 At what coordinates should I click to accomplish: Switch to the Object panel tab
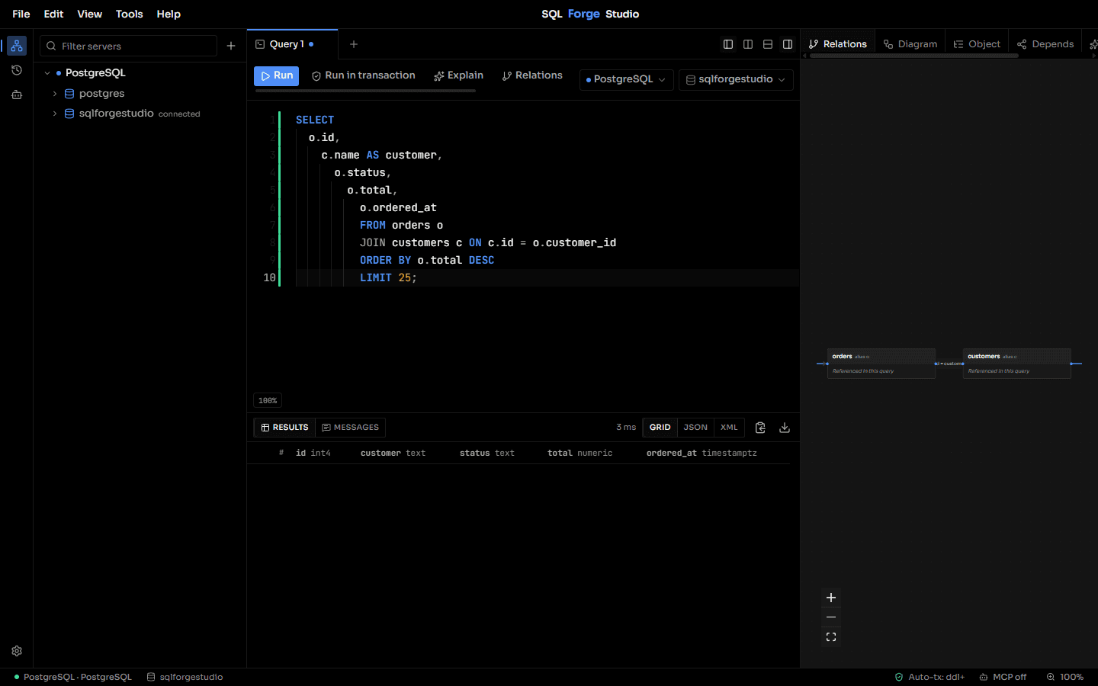[x=977, y=44]
